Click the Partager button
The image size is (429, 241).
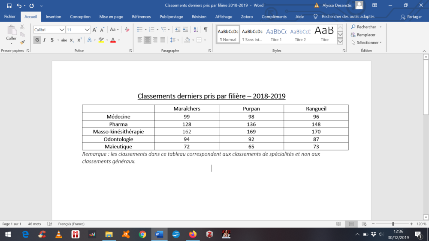point(411,17)
